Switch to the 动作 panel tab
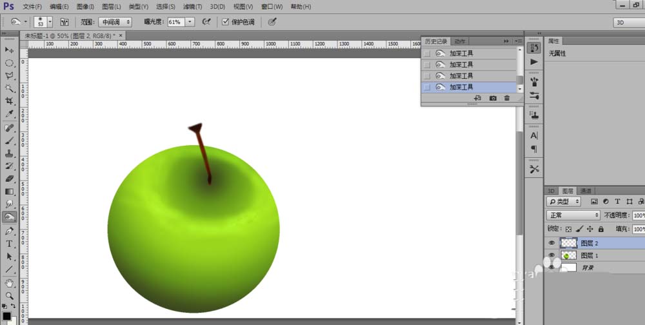Screen dimensions: 645x325 (x=459, y=41)
